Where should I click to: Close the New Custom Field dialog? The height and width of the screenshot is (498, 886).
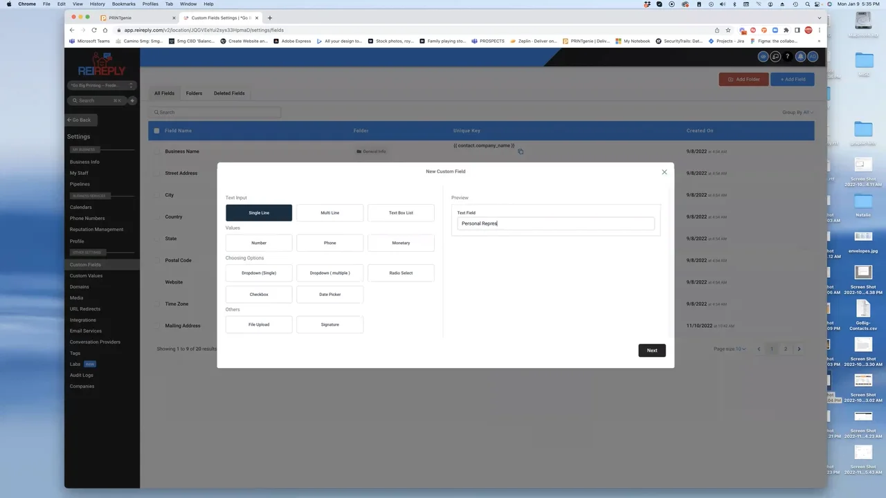coord(664,172)
